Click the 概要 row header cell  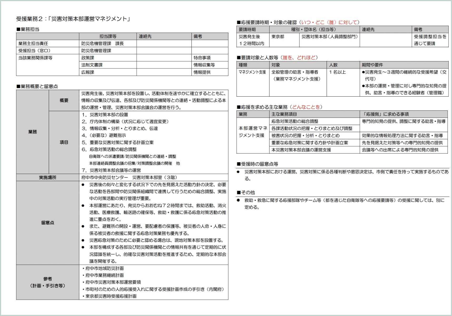point(64,100)
